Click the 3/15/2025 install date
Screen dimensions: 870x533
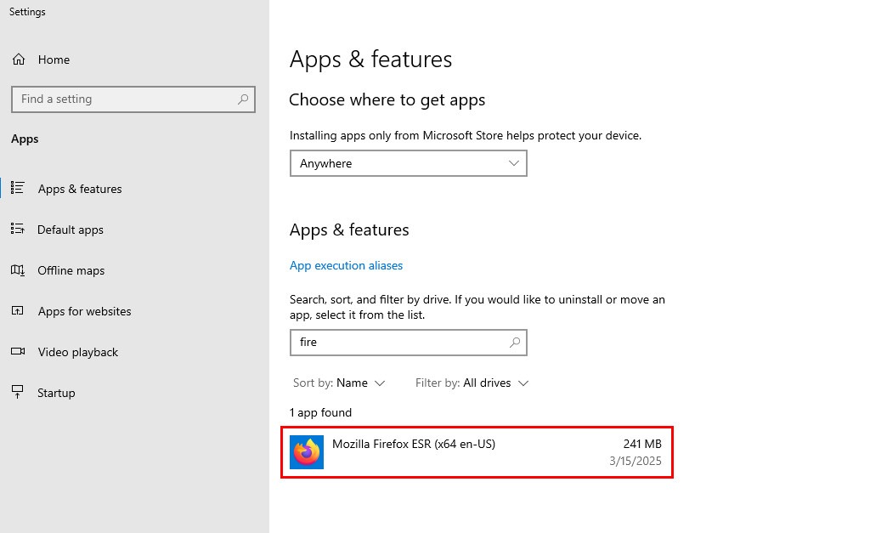pos(636,461)
